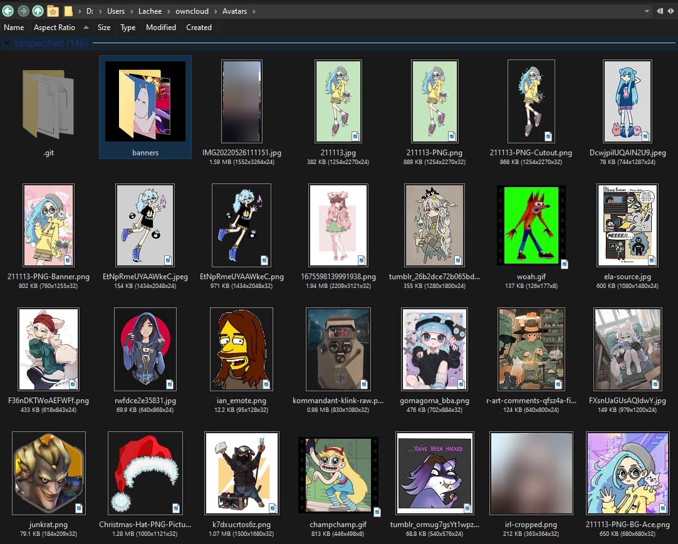Sort by the Name column header
The width and height of the screenshot is (678, 544).
14,27
